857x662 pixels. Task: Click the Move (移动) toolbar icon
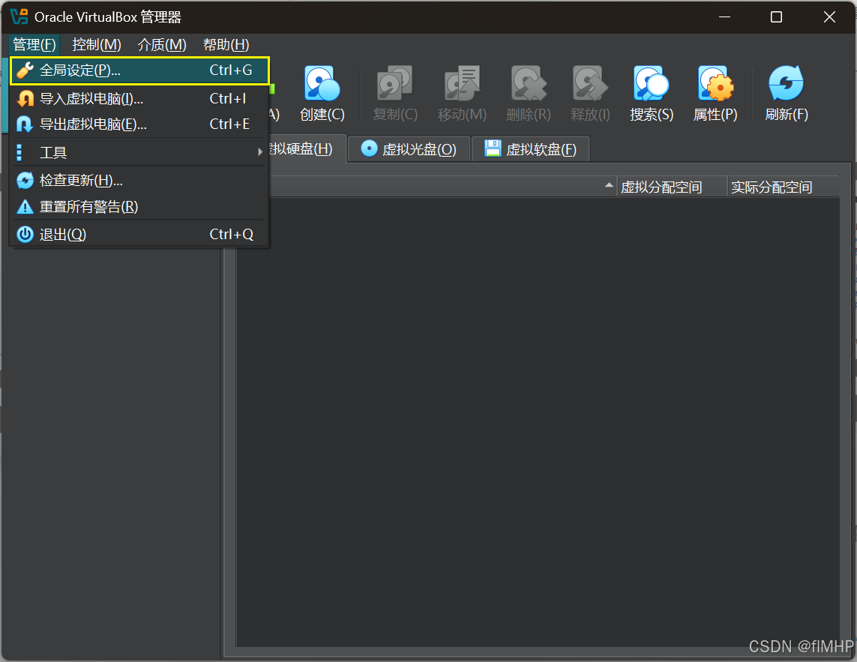pos(462,84)
